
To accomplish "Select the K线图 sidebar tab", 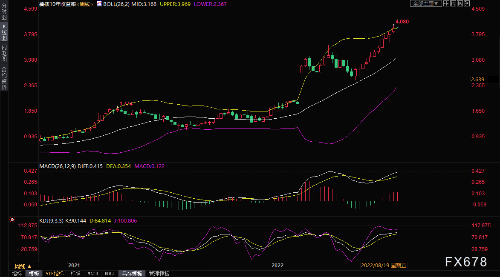I will [4, 32].
